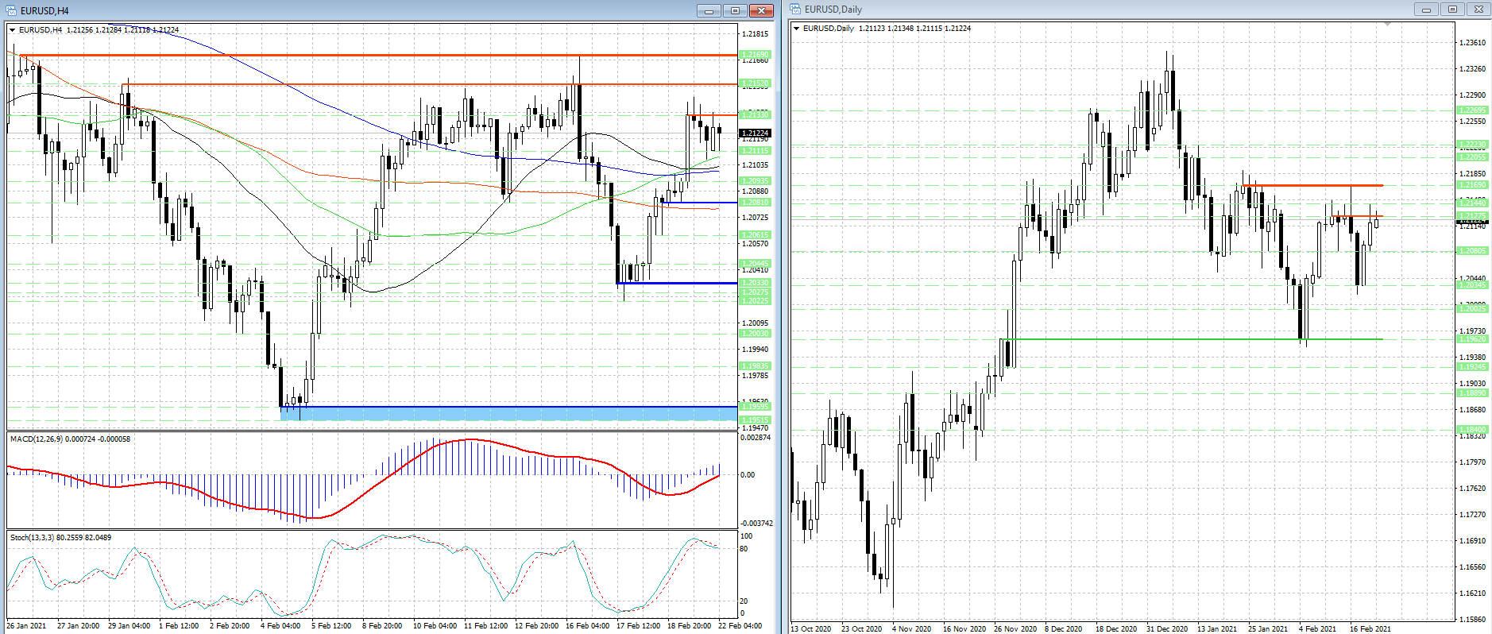Click the 1.21520 level label on H4 chart
The height and width of the screenshot is (634, 1492).
754,83
